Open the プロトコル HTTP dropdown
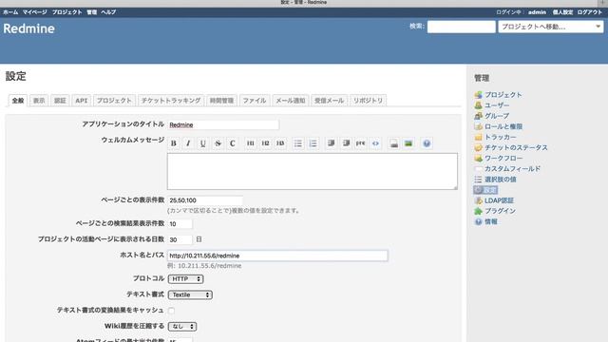The height and width of the screenshot is (342, 608). [x=186, y=278]
